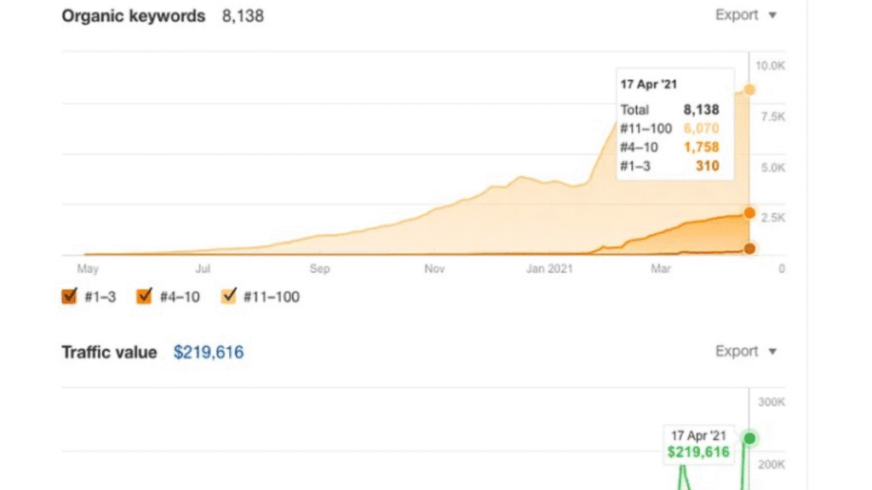
Task: Click the May label on chart axis
Action: pos(88,270)
